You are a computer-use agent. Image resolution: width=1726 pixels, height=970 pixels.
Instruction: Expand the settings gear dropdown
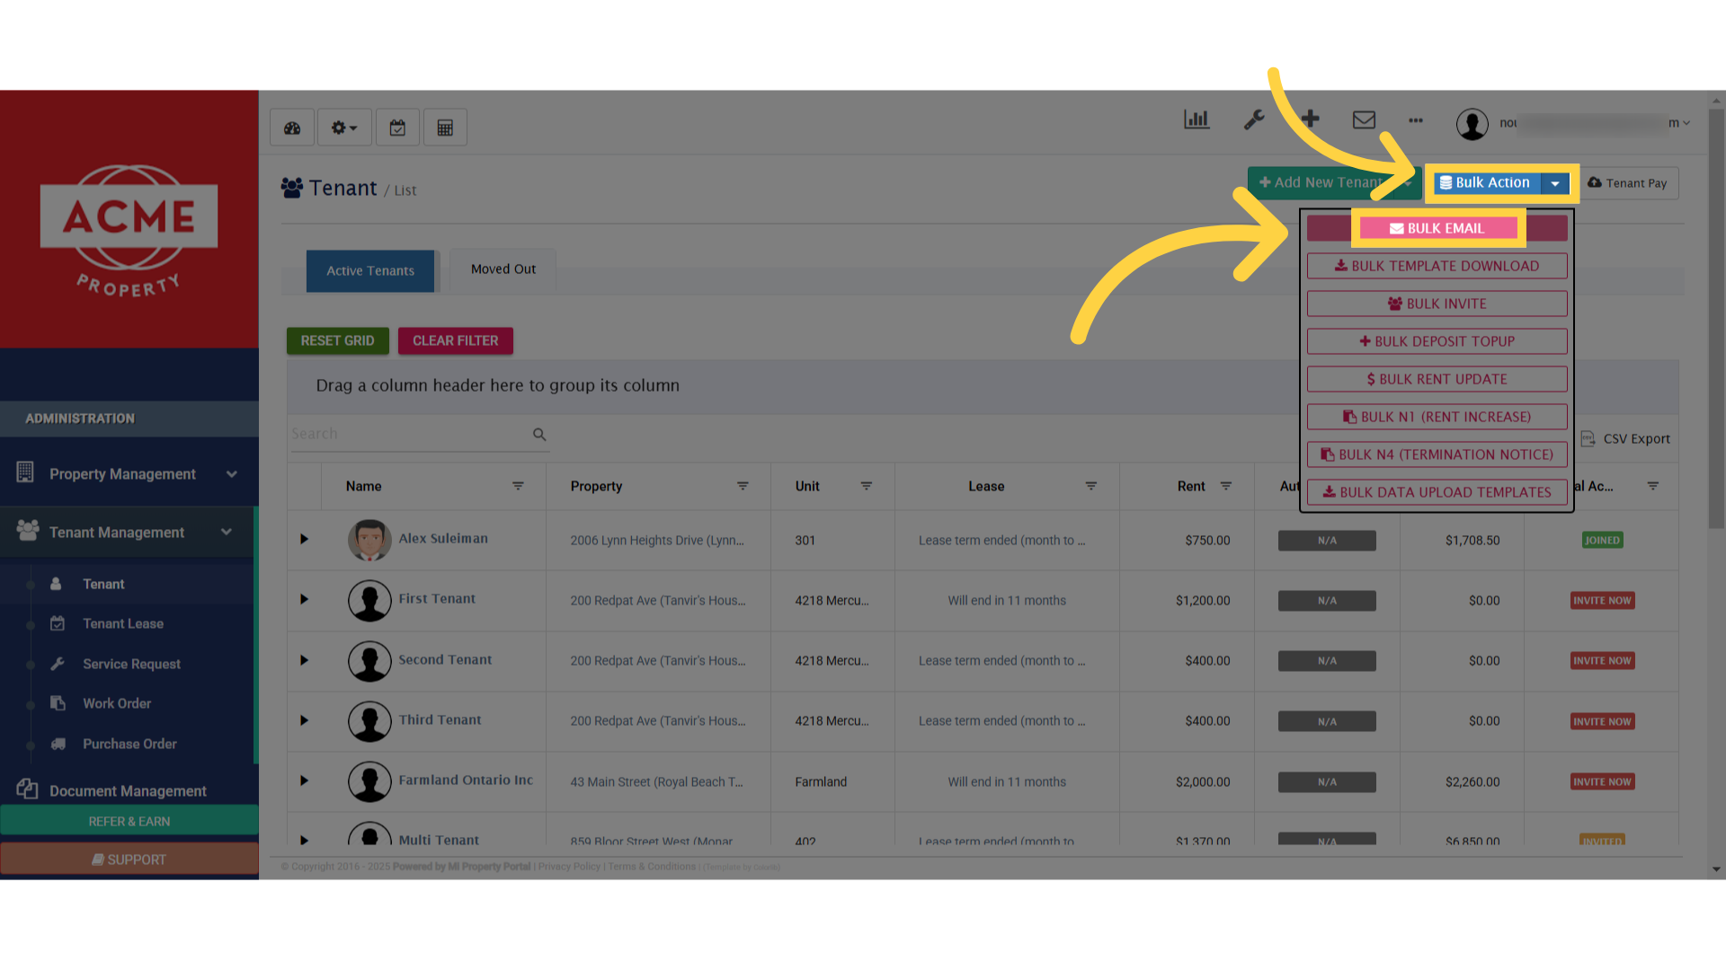click(343, 127)
